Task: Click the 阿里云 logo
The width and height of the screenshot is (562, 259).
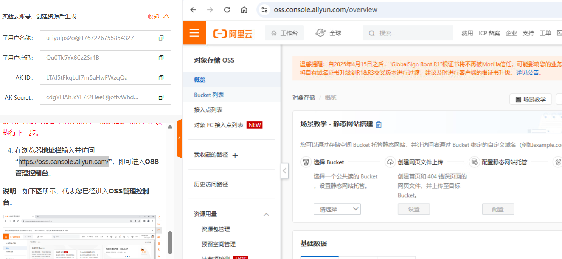Action: [233, 34]
